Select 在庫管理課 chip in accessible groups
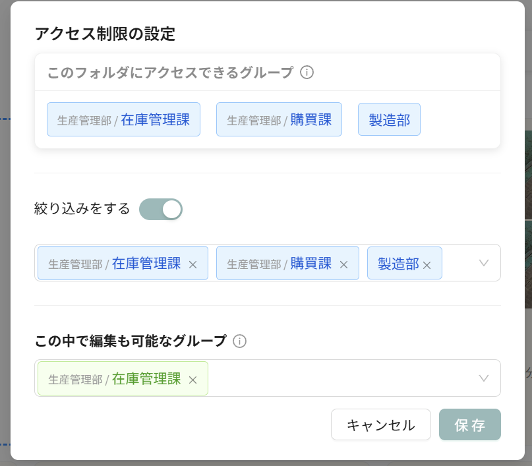The height and width of the screenshot is (466, 532). pos(123,119)
